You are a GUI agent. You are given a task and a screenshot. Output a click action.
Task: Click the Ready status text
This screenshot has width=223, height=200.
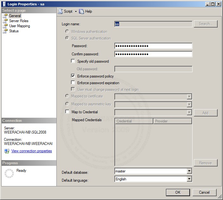(21, 171)
